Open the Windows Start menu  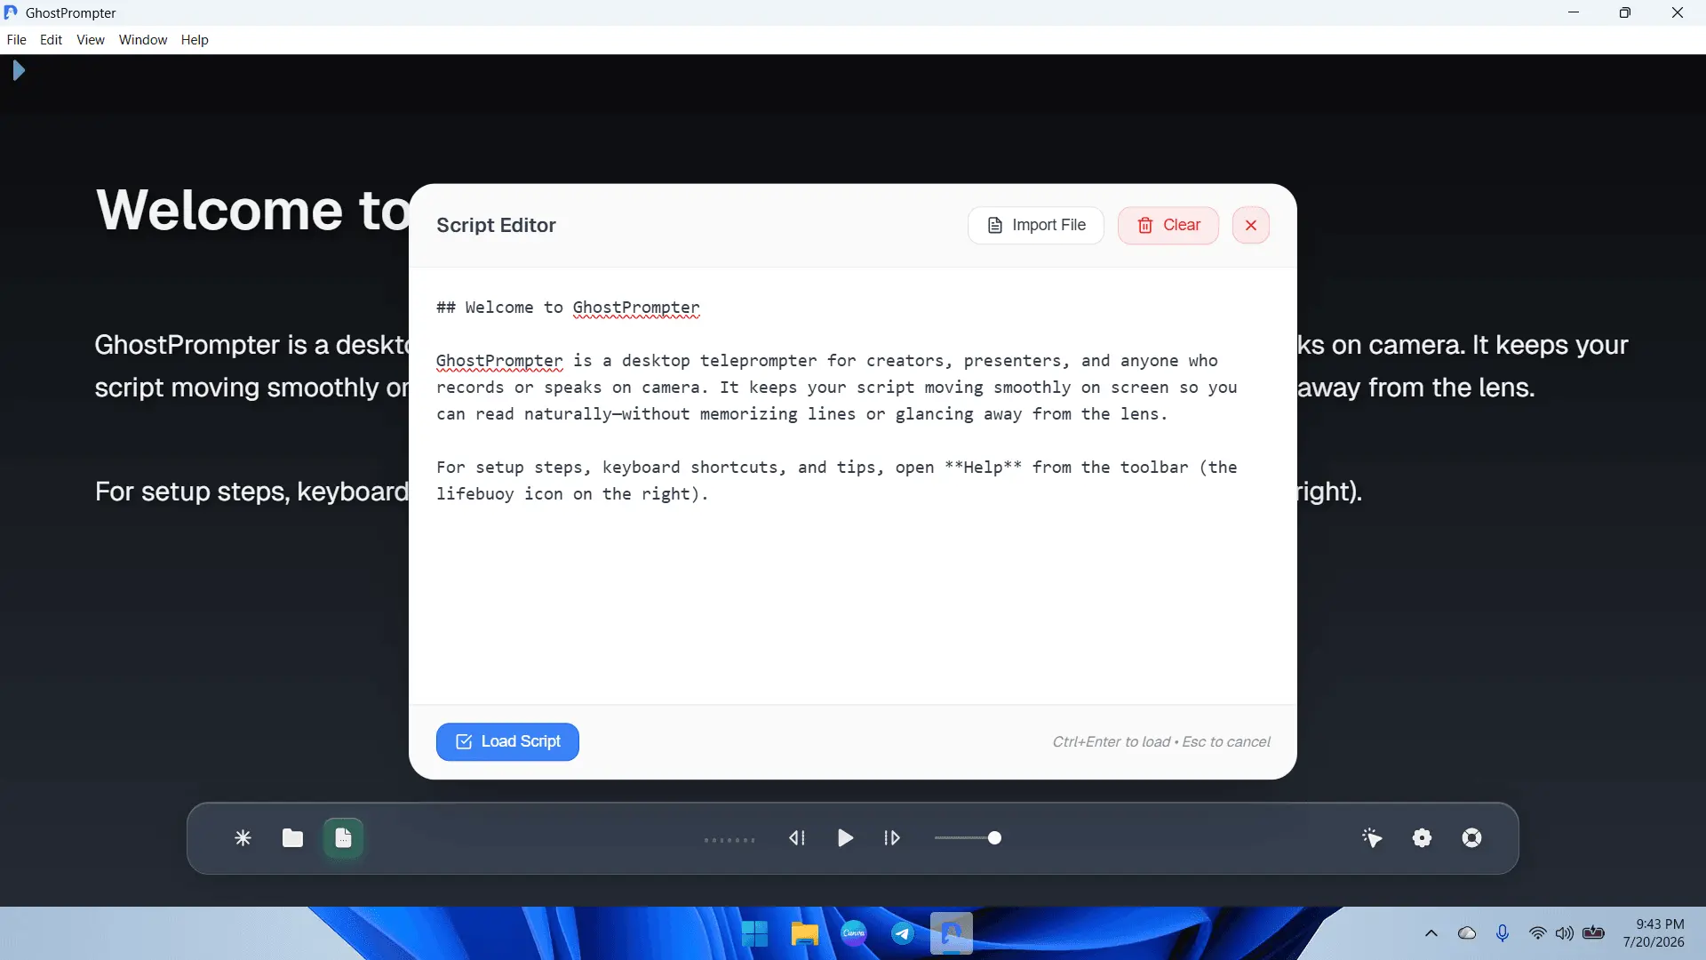point(754,934)
